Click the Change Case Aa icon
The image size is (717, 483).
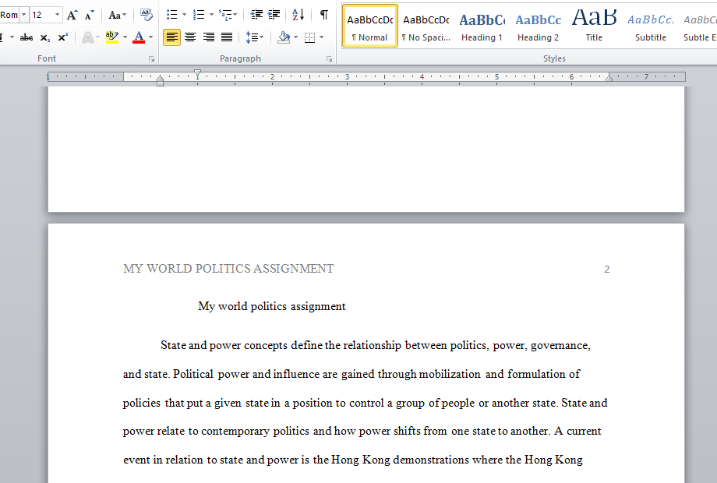(115, 15)
